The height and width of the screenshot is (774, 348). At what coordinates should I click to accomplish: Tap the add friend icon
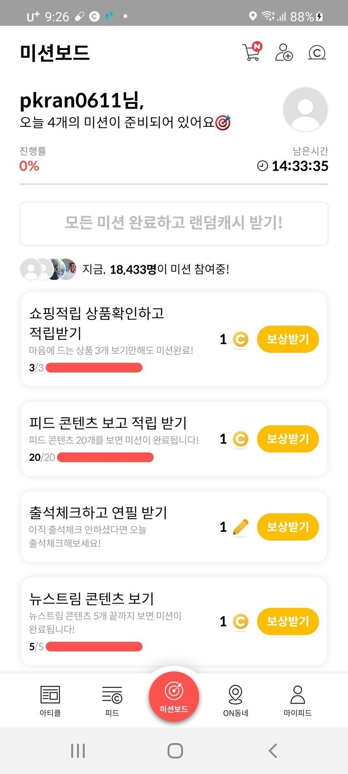coord(284,52)
